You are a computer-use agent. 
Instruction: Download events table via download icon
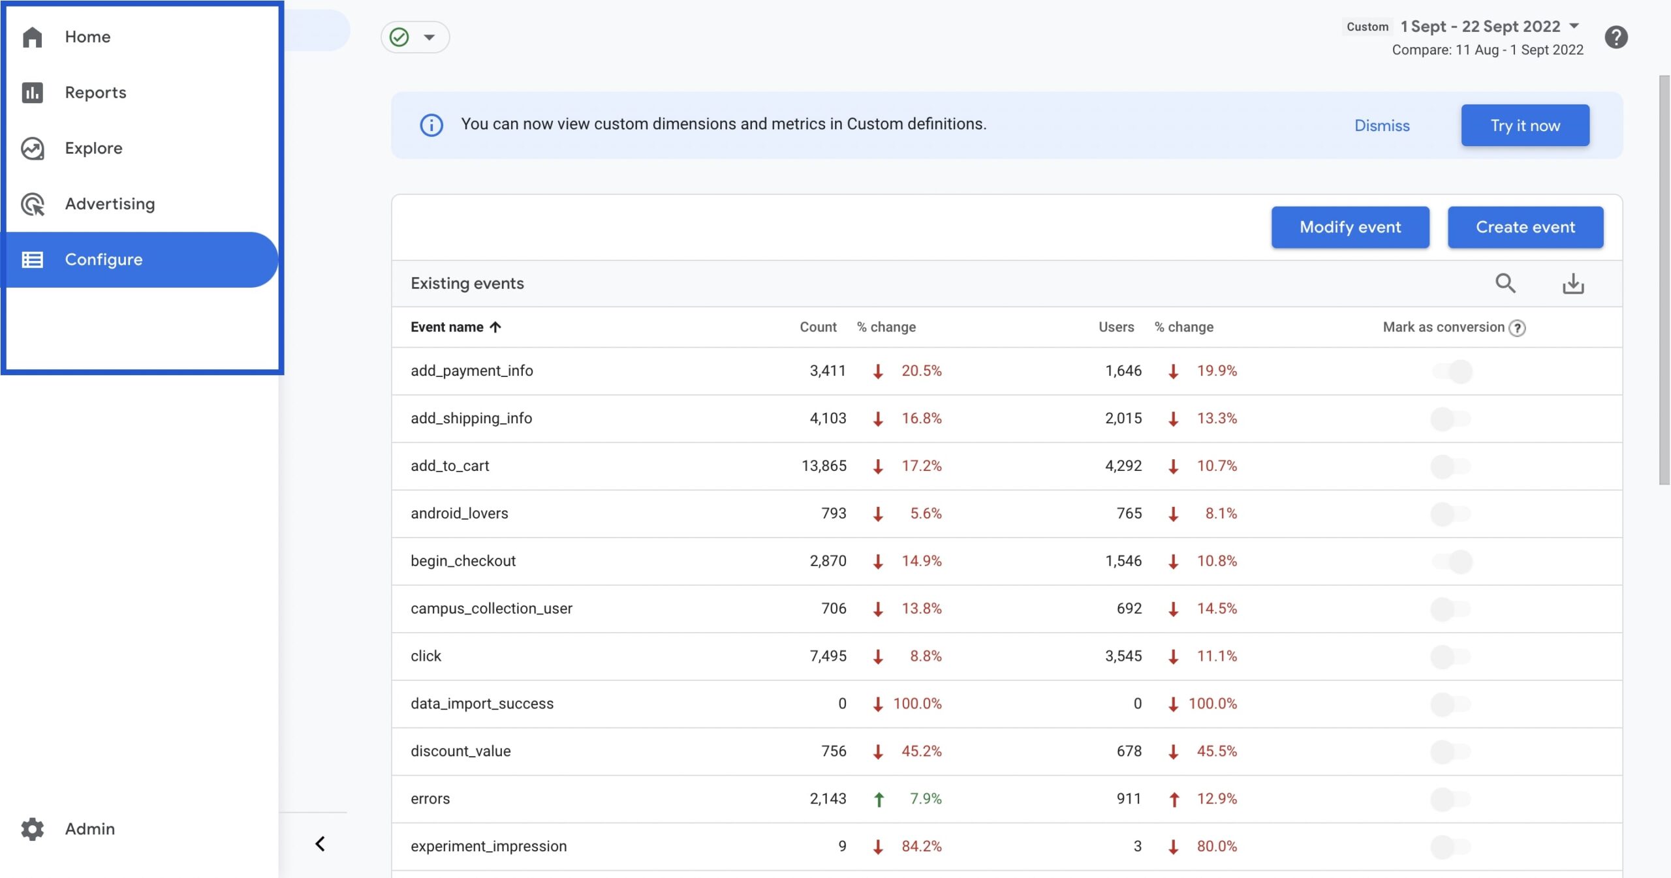(1573, 283)
